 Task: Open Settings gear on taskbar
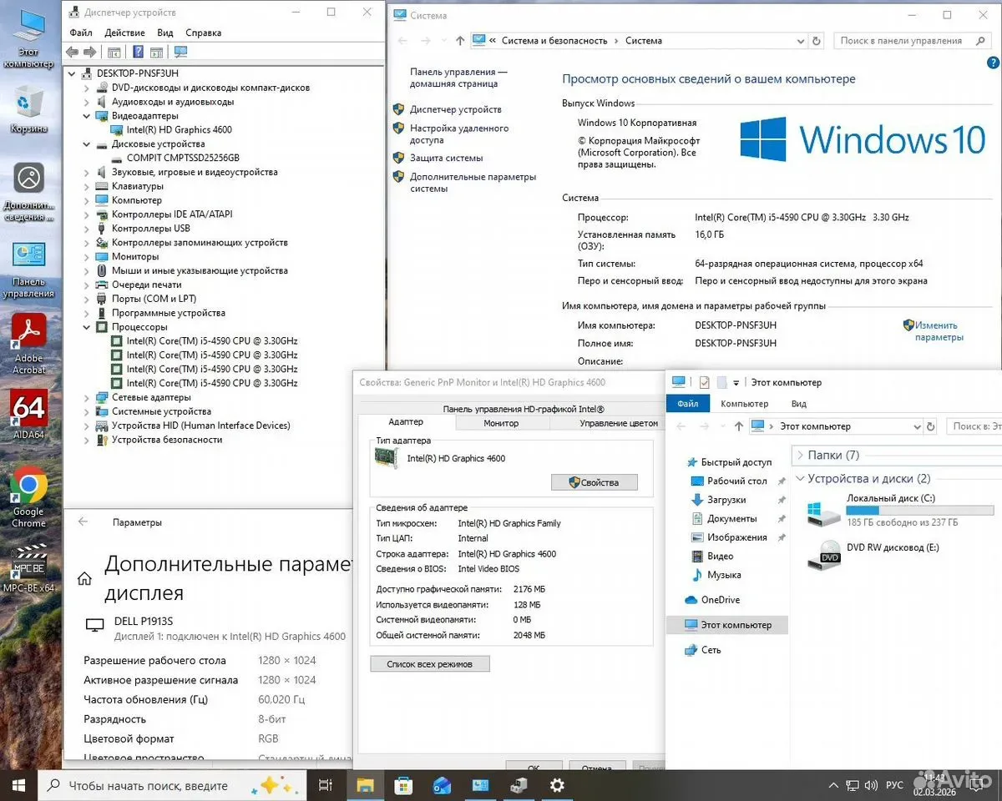[557, 785]
